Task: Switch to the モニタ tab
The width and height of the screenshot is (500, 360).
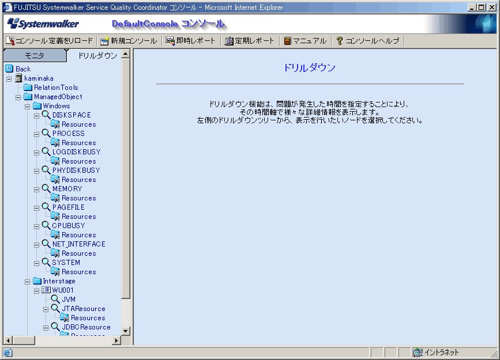Action: tap(35, 56)
